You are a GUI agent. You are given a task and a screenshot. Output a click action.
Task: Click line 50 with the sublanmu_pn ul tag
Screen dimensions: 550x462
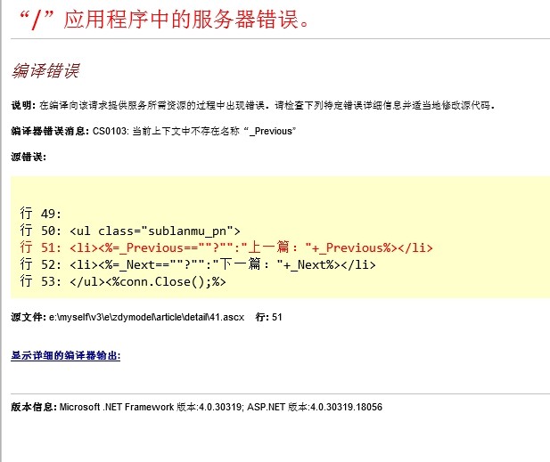click(129, 231)
